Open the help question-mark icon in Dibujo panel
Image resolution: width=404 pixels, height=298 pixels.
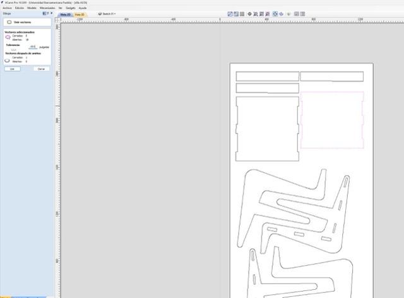(48, 13)
